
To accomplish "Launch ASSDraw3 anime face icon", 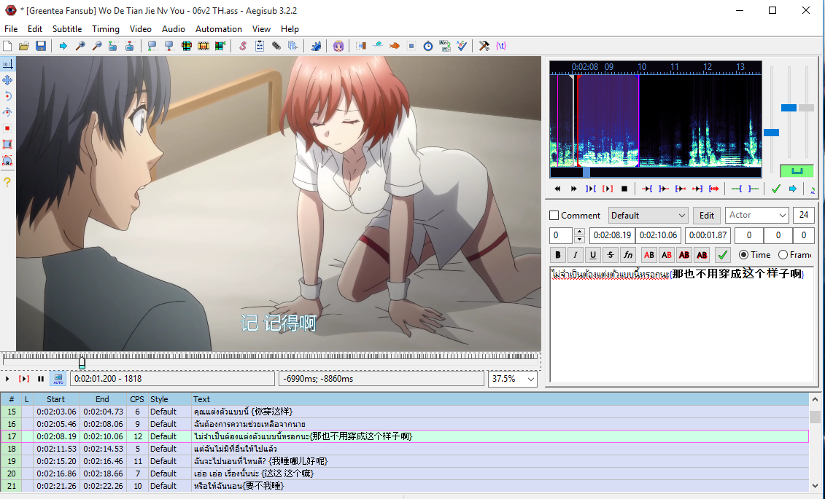I will click(x=338, y=46).
